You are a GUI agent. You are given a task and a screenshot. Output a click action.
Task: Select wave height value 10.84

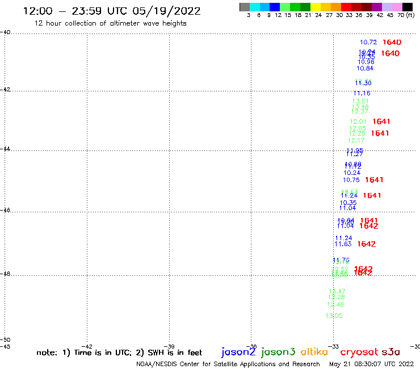365,68
